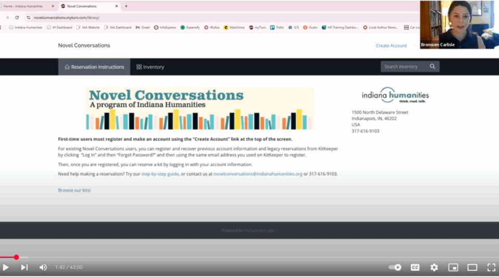Click the novelconversations email link

click(258, 174)
